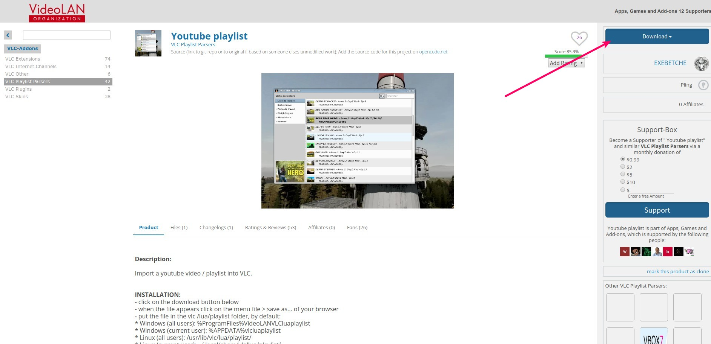Click the Youtube playlist title
The image size is (711, 344).
point(209,36)
